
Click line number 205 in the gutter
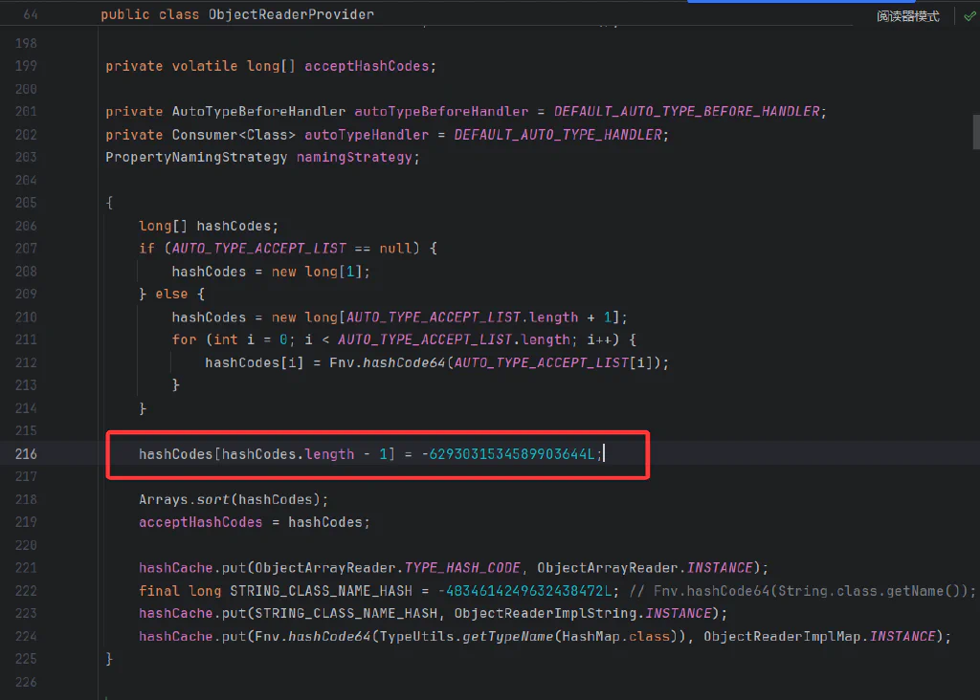pos(26,203)
